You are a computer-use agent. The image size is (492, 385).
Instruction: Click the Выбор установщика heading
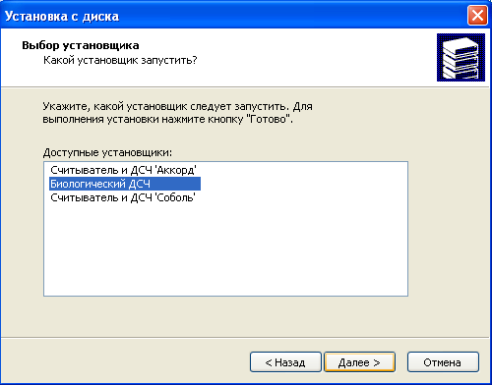click(81, 45)
